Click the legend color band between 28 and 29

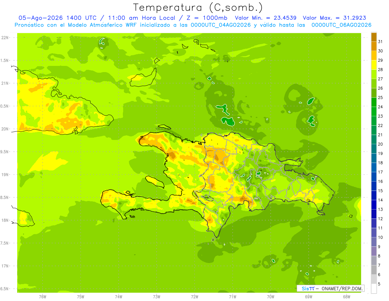coord(374,65)
